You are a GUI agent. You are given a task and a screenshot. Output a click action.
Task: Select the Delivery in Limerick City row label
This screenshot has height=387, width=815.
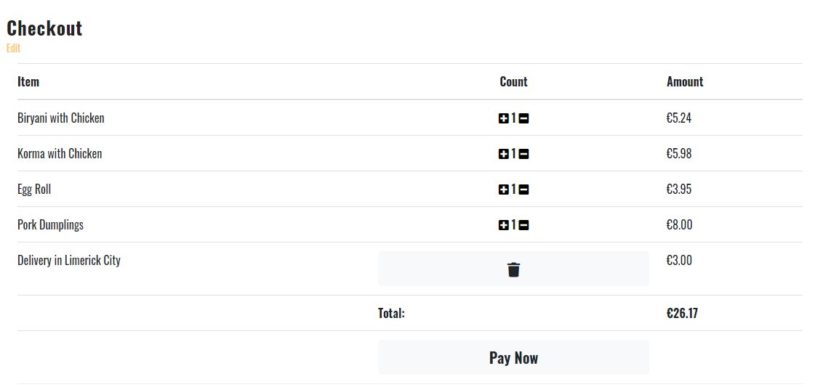(69, 261)
